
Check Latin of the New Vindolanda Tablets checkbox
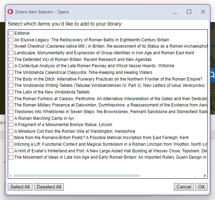(x=11, y=92)
